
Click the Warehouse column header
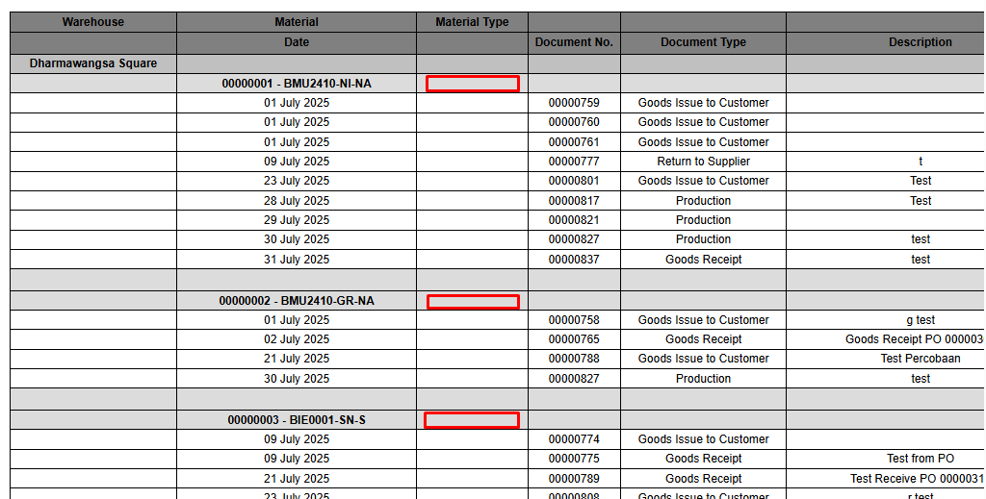click(93, 22)
